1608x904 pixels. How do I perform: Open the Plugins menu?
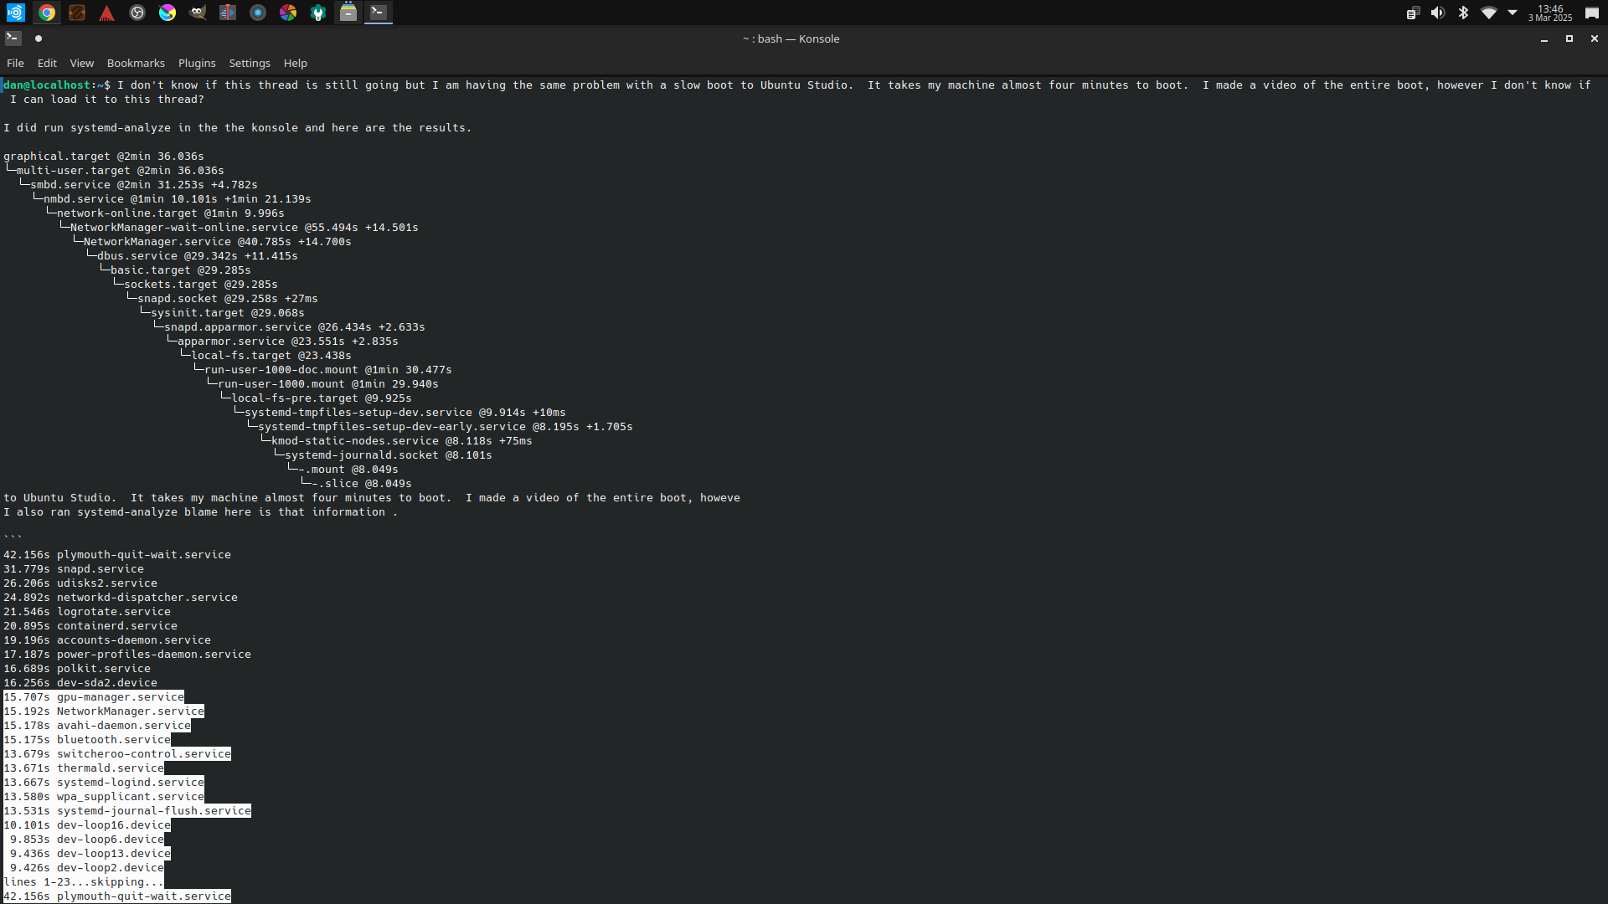pos(197,64)
